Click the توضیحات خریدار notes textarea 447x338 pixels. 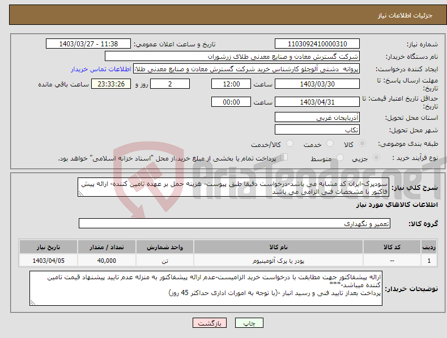[x=206, y=288]
